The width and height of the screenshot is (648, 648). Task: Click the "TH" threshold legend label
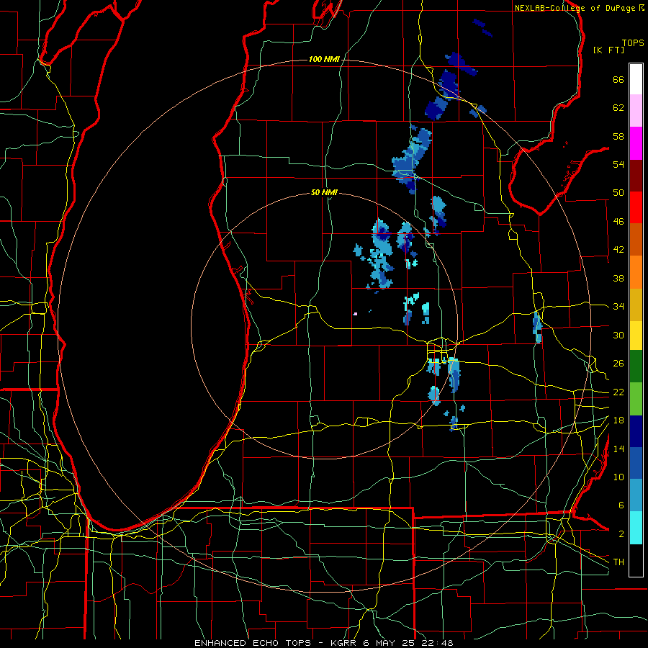point(618,562)
